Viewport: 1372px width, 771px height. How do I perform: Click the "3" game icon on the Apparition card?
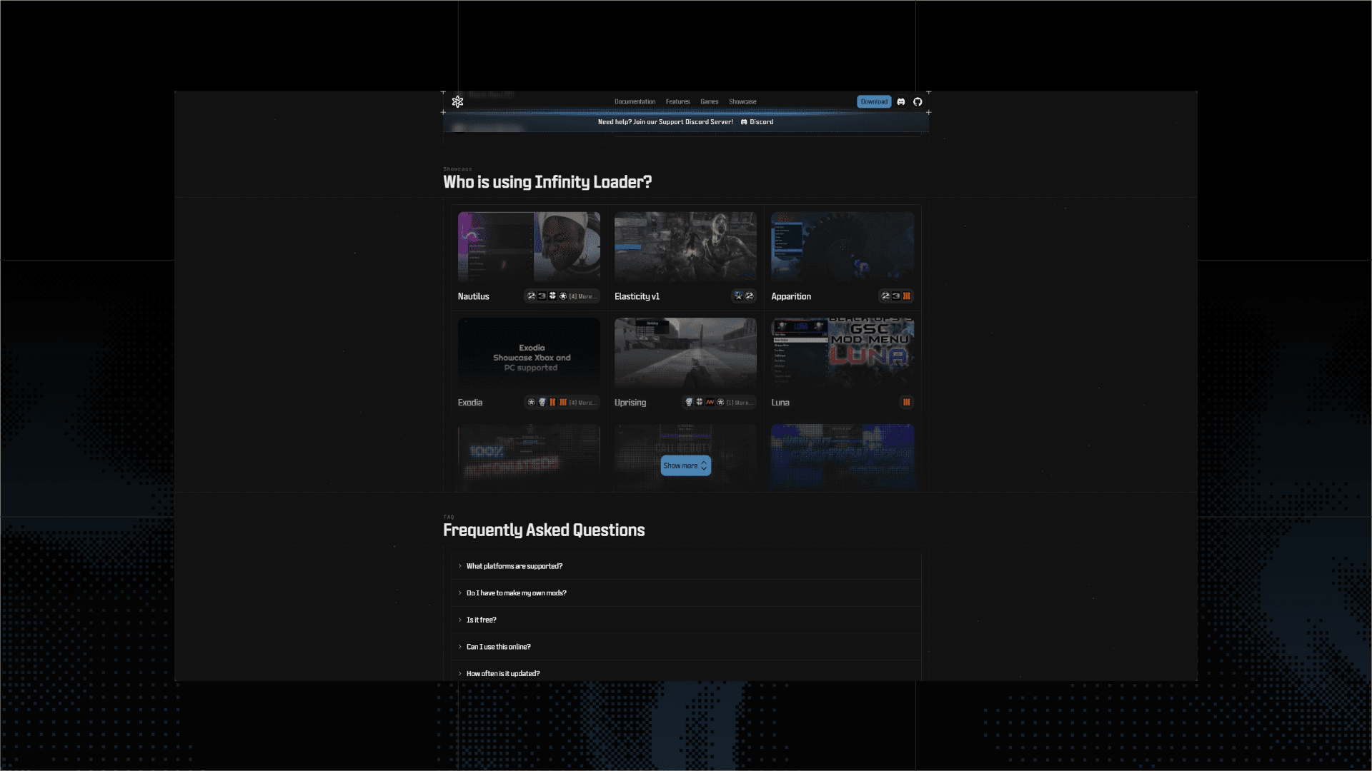[x=896, y=296]
